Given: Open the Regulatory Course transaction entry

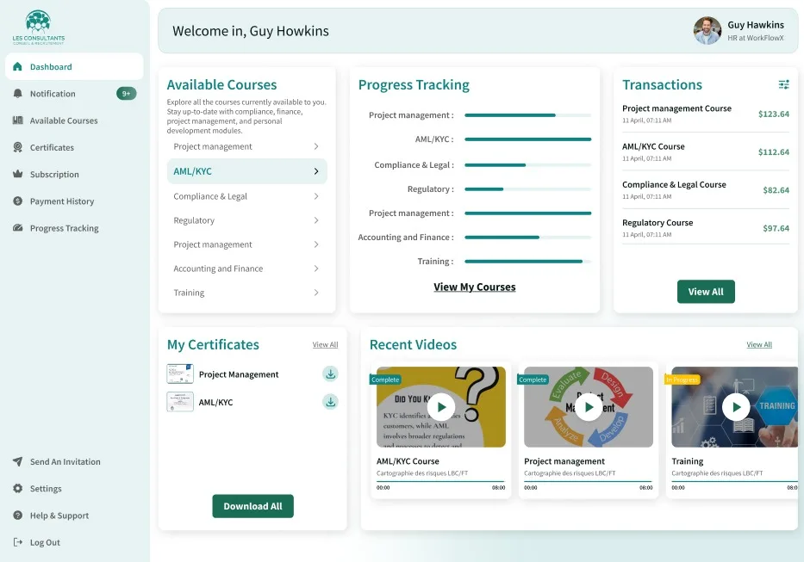Looking at the screenshot, I should [706, 228].
